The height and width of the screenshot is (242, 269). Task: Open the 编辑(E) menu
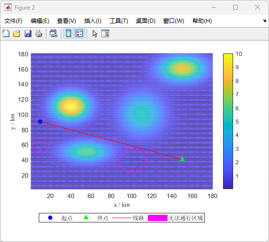pos(40,21)
